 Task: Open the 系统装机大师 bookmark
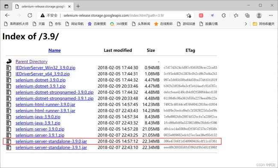[16, 24]
